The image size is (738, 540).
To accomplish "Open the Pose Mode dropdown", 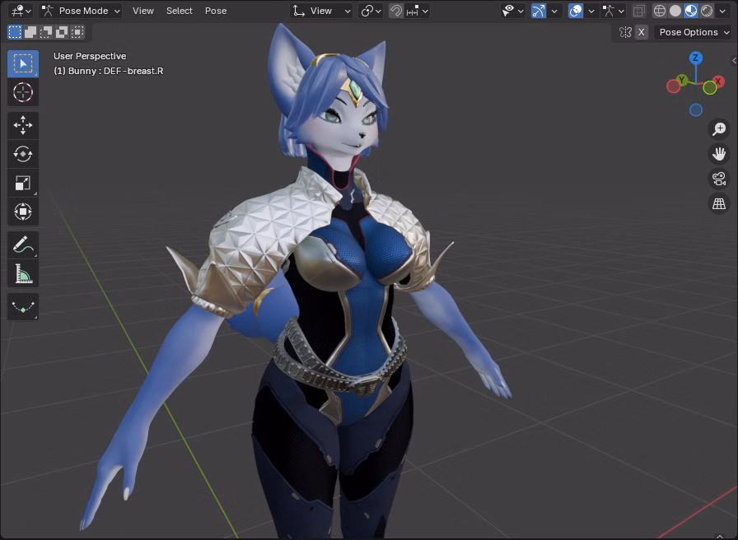I will point(81,11).
